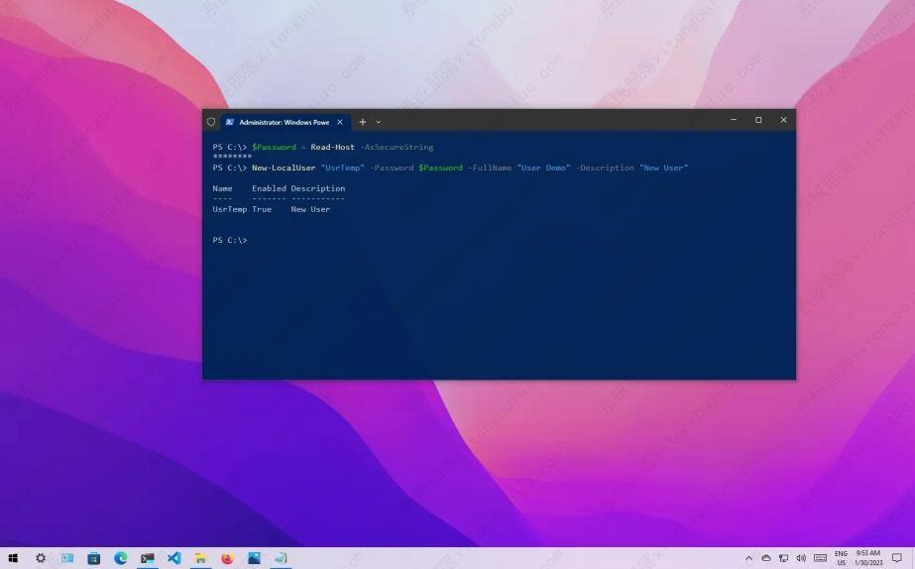Switch the ENG US input language
The height and width of the screenshot is (569, 915).
pos(841,558)
